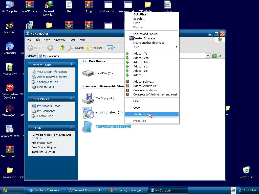Viewport: 259px width, 194px height.
Task: Open the Tools menu
Action: coord(72,40)
